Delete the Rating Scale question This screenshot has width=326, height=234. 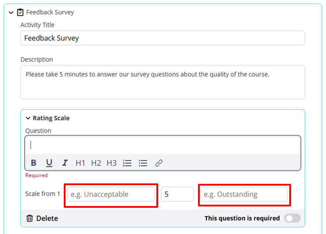[42, 218]
